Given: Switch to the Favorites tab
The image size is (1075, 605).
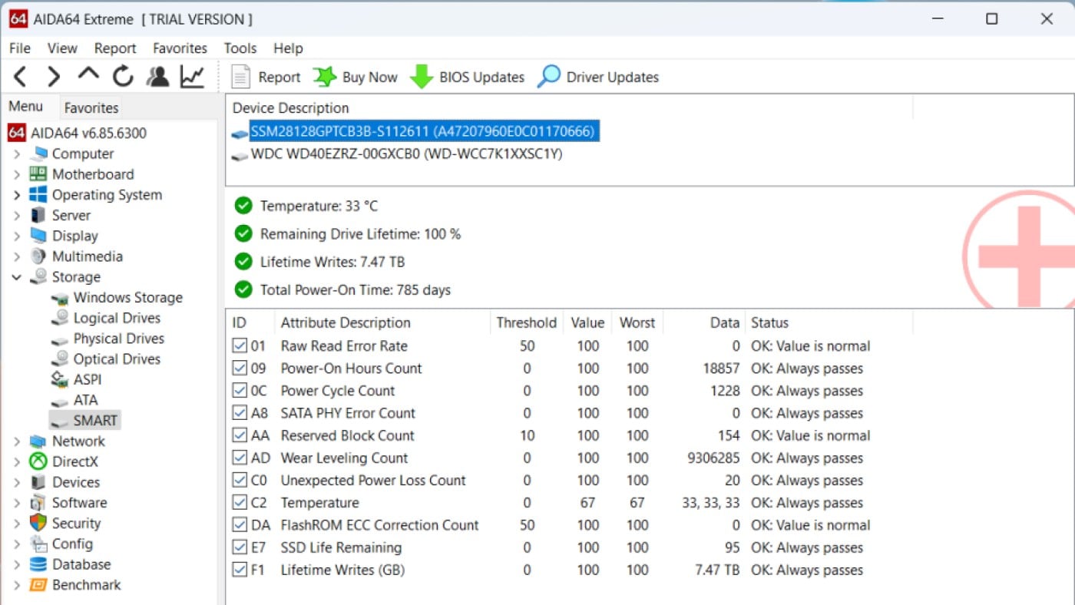Looking at the screenshot, I should coord(91,108).
